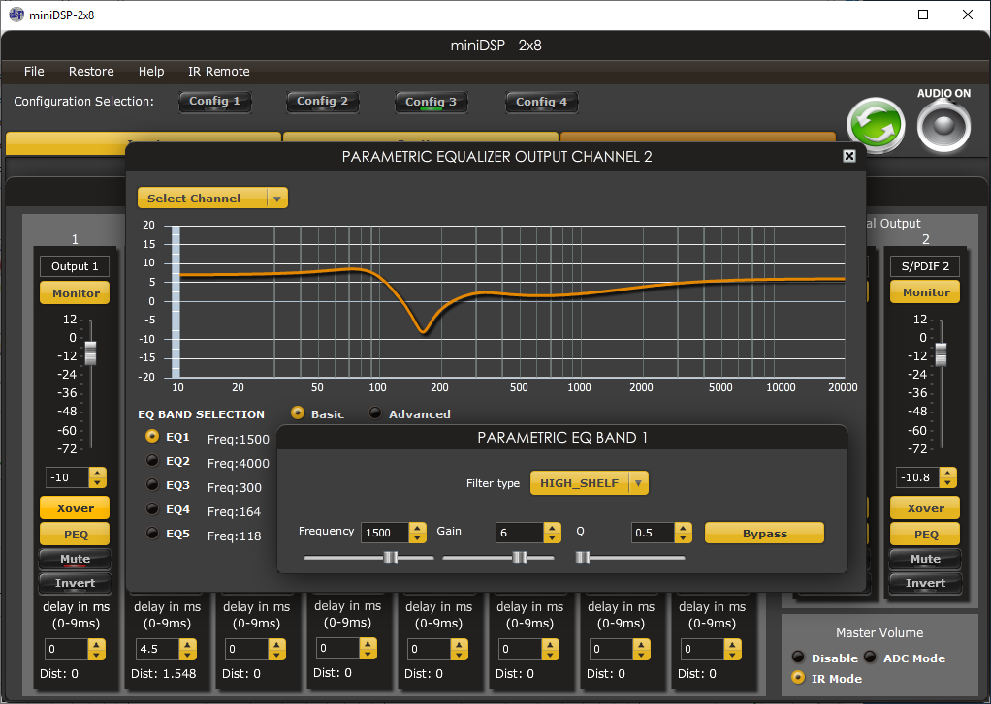Screen dimensions: 991x704
Task: Open PEQ for S/PDIF 2
Action: pos(925,535)
